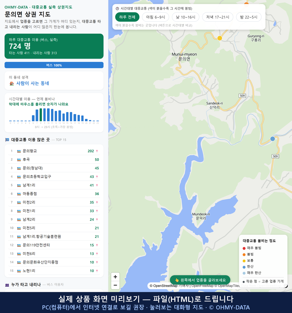Screen dimensions: 292x313
Task: Click the Munui-myeon 문의면 map label
Action: [x=184, y=57]
